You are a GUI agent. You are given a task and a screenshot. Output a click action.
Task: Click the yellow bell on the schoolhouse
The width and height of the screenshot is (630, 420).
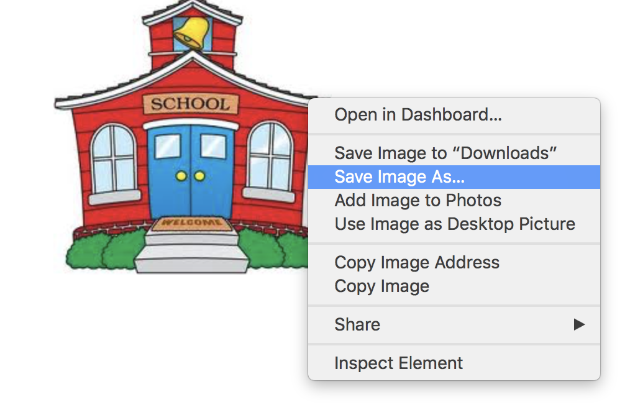[x=191, y=33]
